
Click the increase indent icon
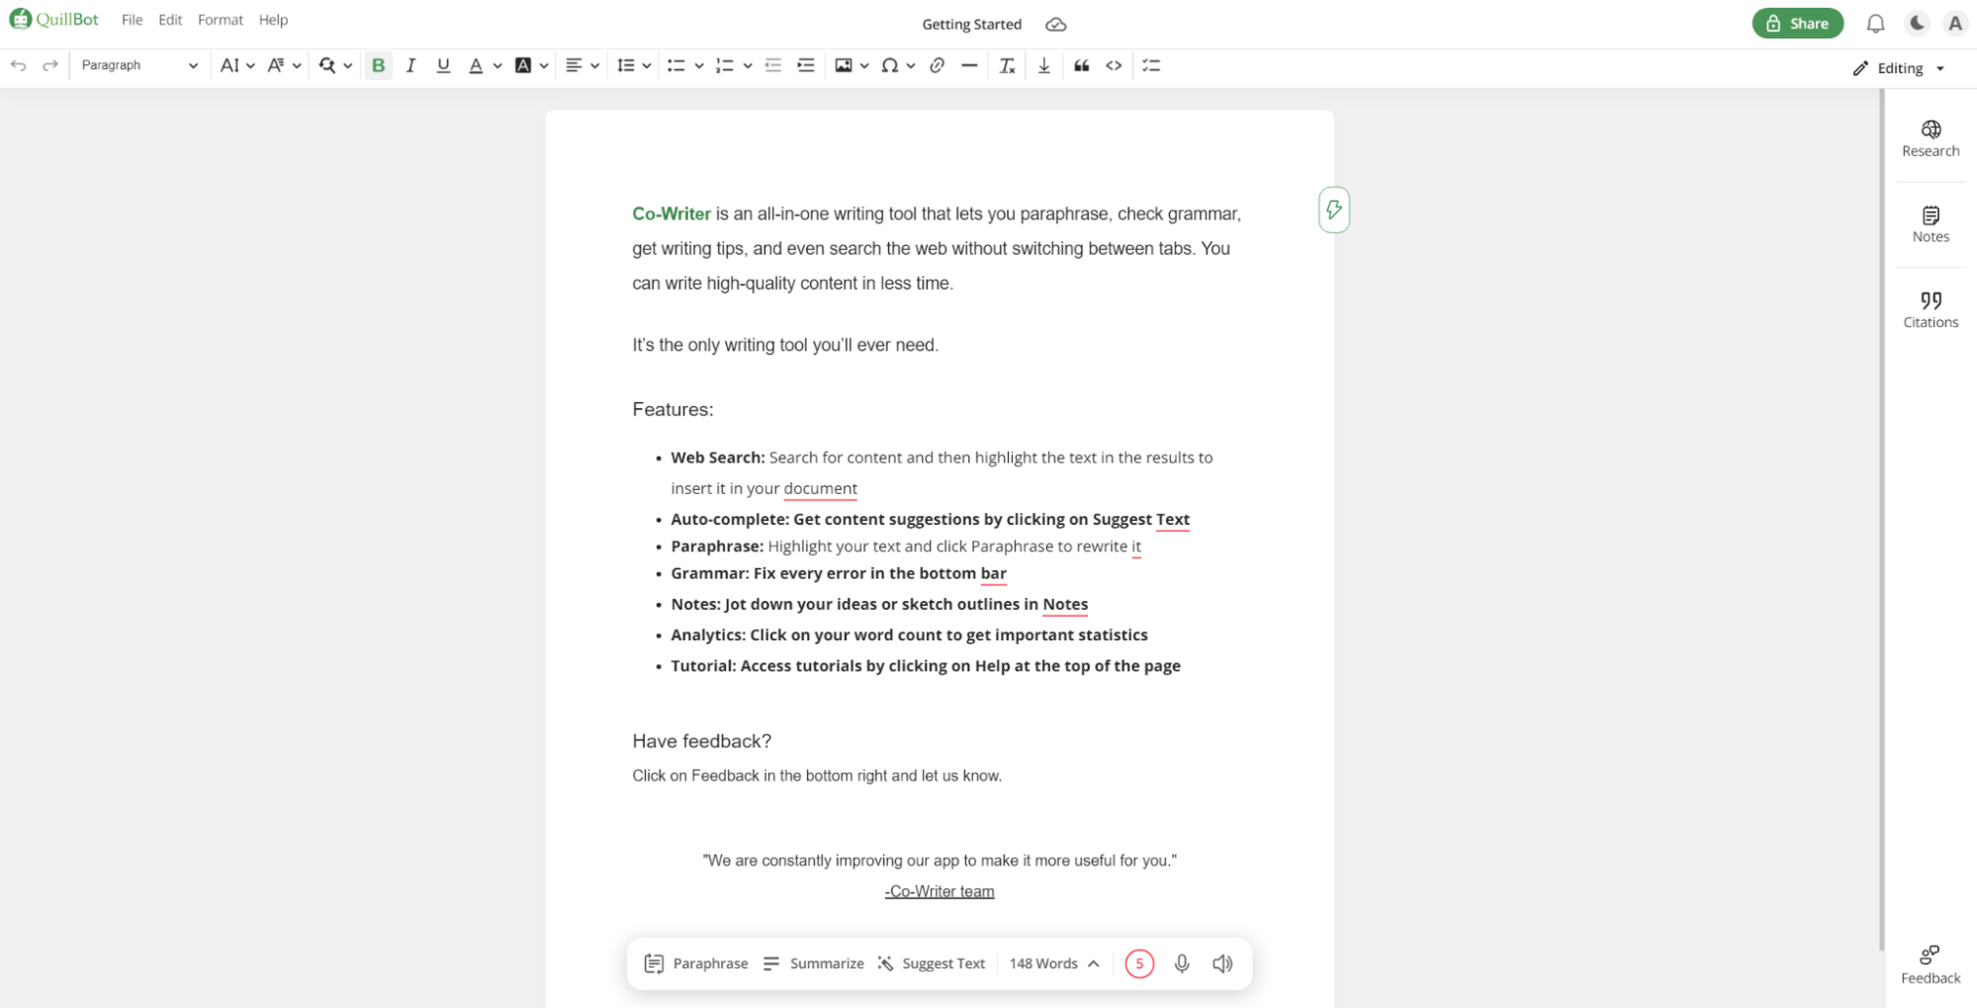[x=806, y=65]
